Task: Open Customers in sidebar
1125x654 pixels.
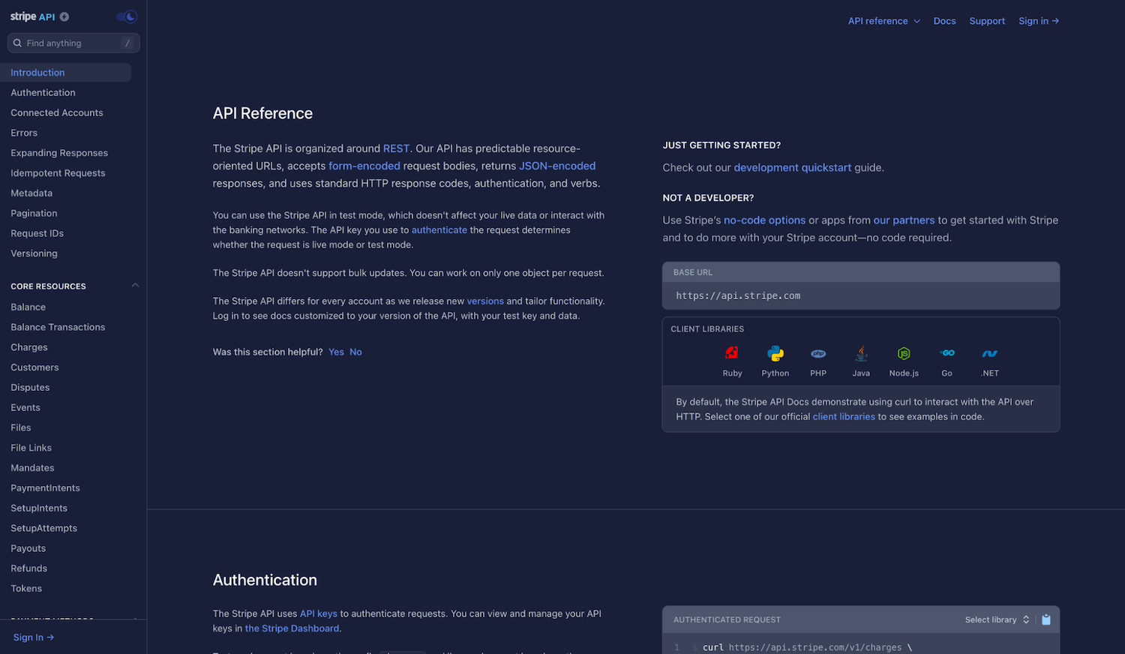Action: tap(34, 367)
